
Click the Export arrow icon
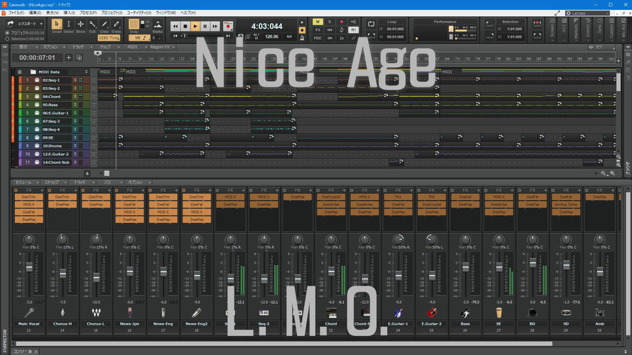(11, 24)
